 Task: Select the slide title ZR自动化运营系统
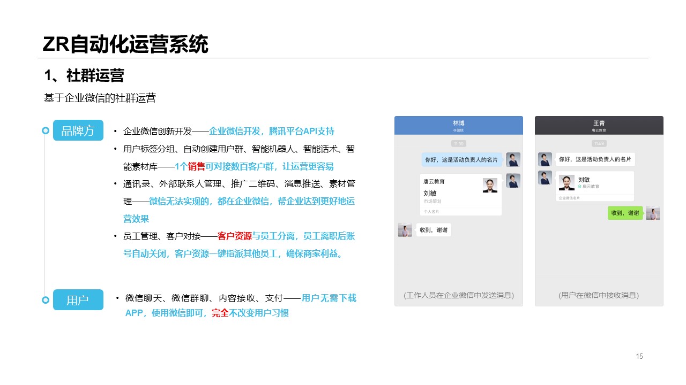coord(125,44)
